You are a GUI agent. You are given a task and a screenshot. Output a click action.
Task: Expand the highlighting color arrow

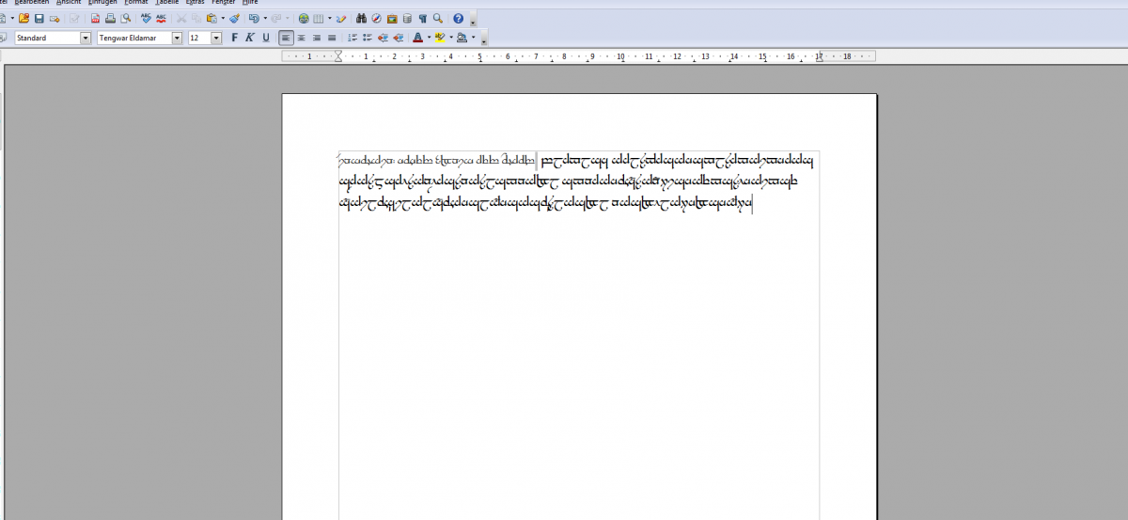[451, 38]
